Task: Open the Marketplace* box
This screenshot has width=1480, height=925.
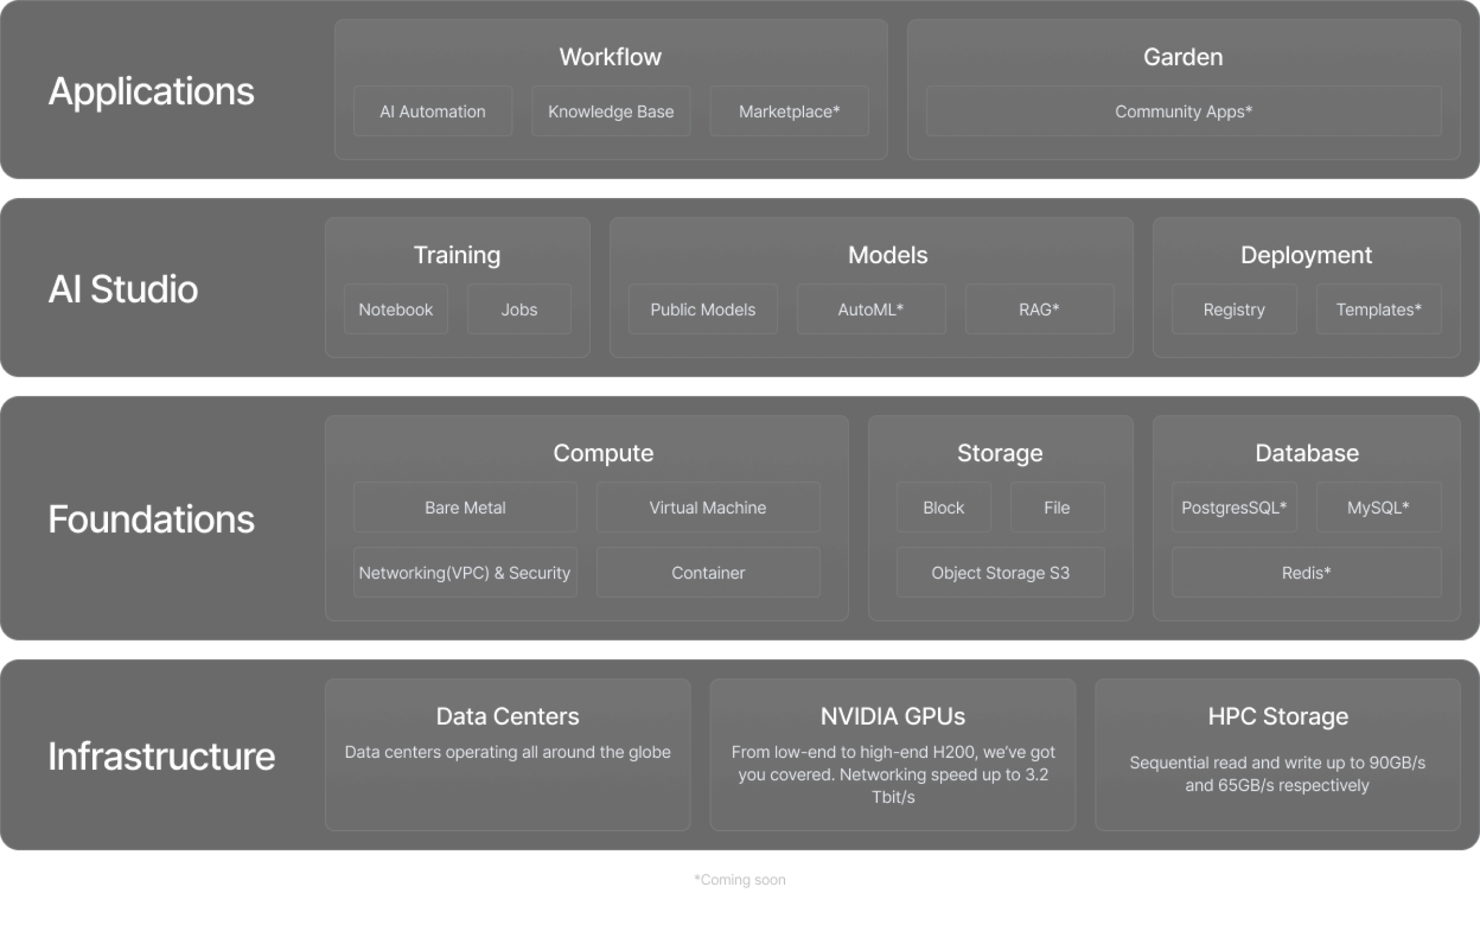Action: point(789,111)
